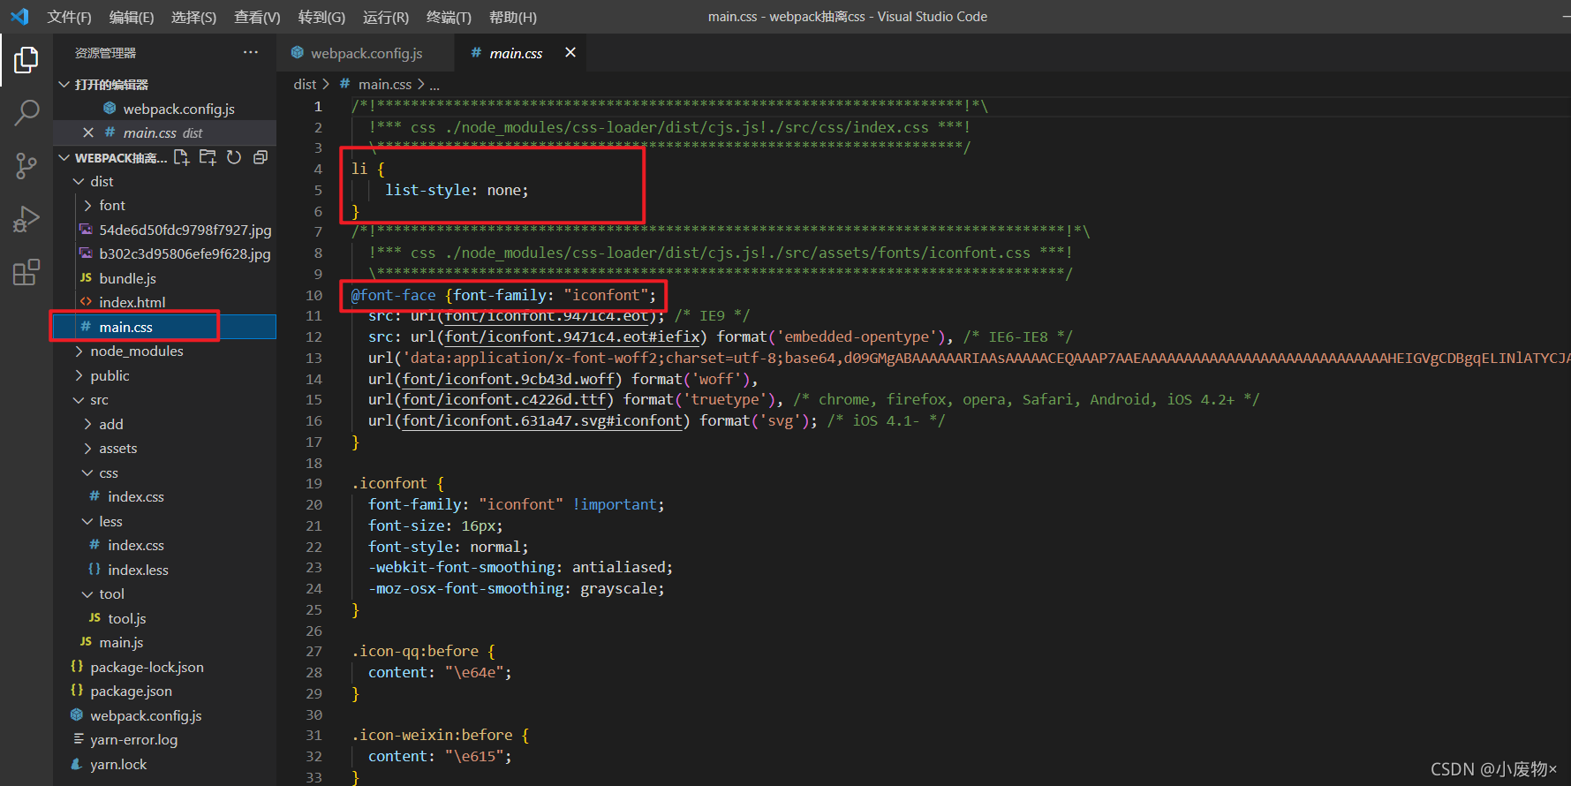1571x786 pixels.
Task: Place cursor on 'list-style: none;' line
Action: pos(457,190)
